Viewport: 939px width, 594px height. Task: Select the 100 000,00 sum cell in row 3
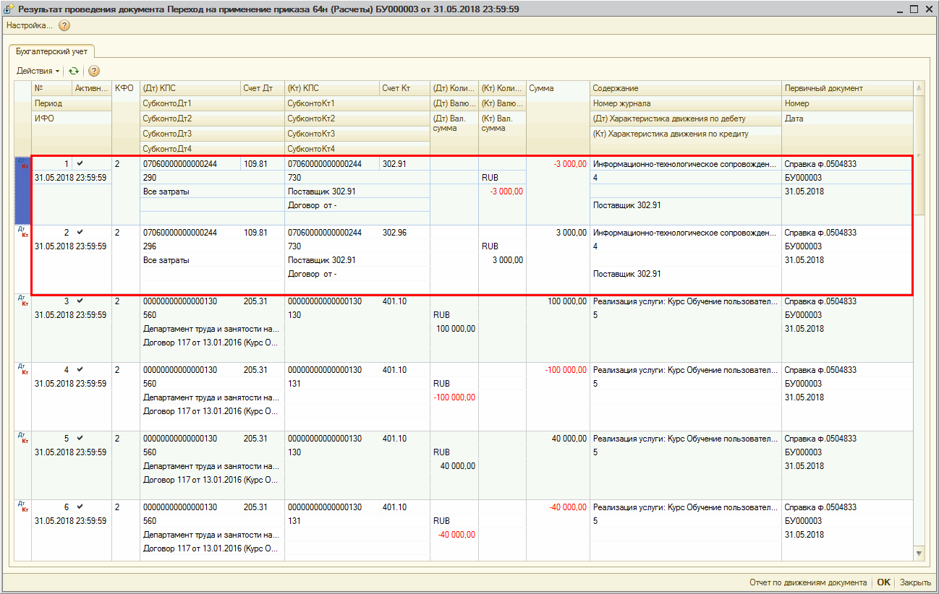[x=558, y=301]
